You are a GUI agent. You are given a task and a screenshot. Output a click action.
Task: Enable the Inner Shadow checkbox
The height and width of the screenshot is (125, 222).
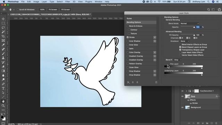128,41
